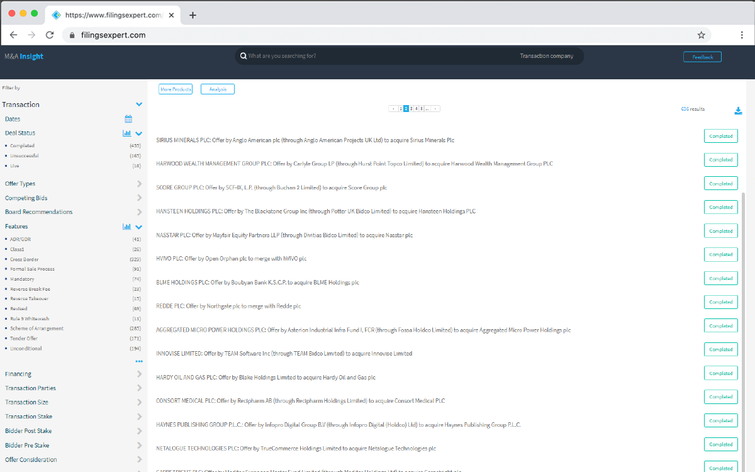
Task: Open the Analysis button
Action: [218, 89]
